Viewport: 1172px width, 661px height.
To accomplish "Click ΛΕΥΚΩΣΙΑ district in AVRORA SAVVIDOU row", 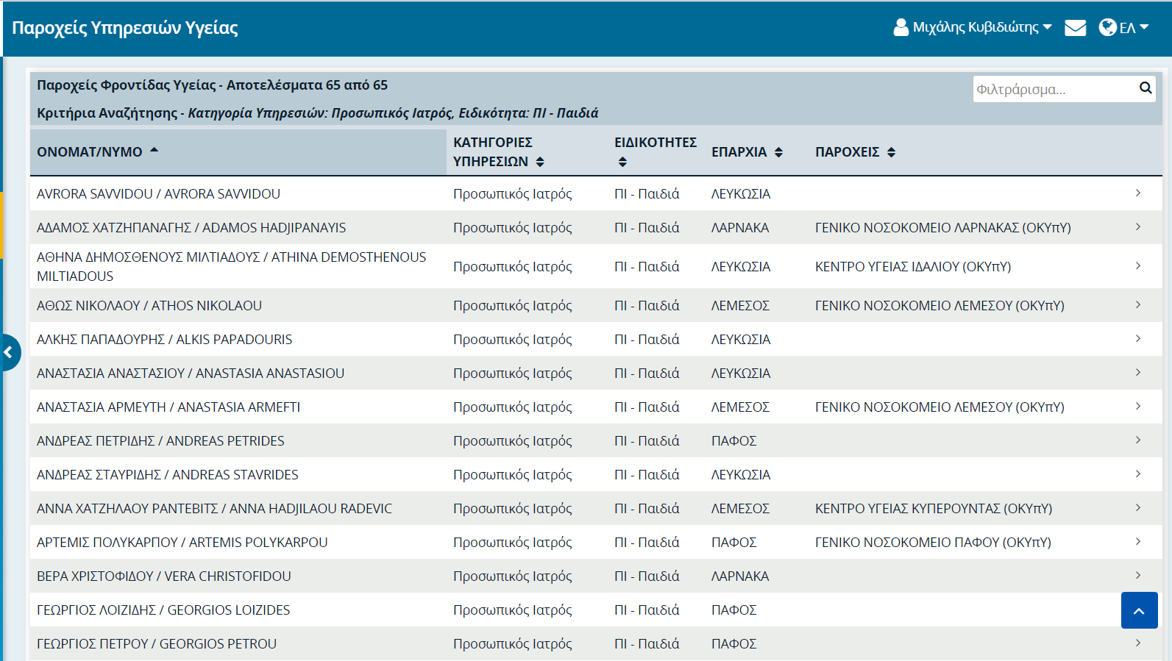I will (x=741, y=194).
